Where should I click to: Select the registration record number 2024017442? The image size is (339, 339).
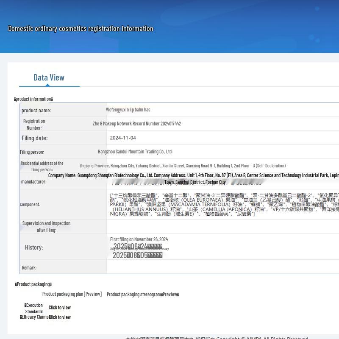pyautogui.click(x=137, y=124)
